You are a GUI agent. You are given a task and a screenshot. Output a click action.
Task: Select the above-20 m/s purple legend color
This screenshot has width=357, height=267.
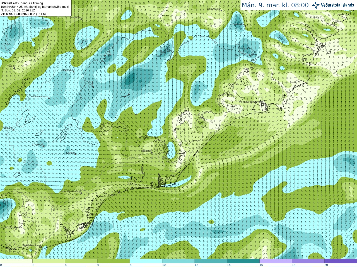point(341,261)
